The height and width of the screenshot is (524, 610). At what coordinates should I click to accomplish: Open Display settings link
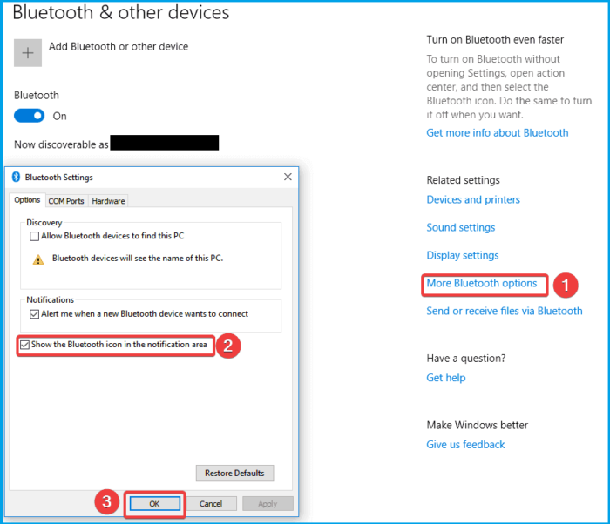[463, 255]
